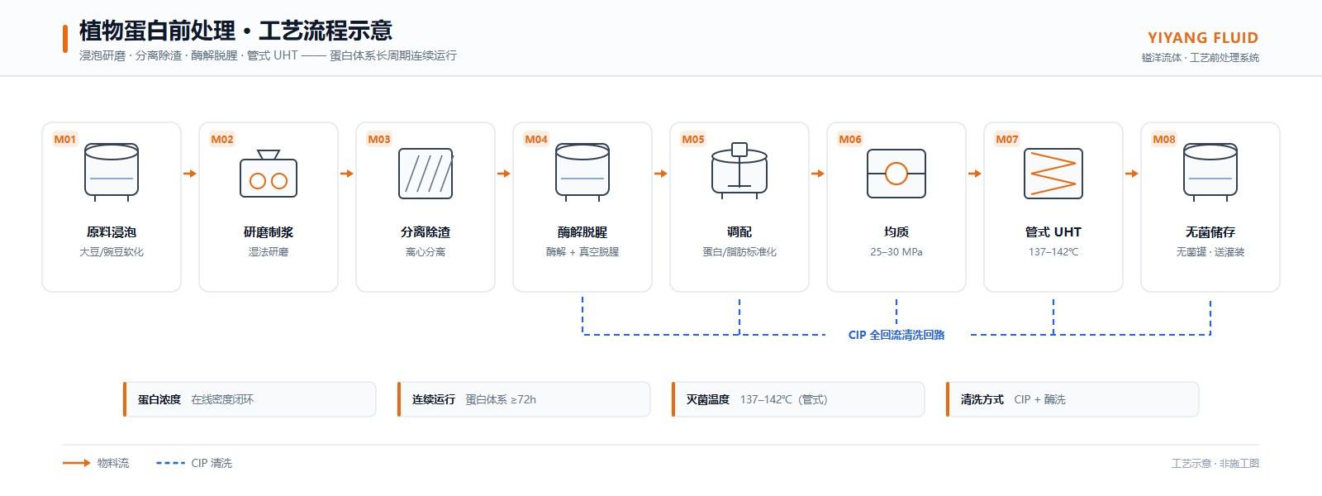Open the 灭菌温度 info card
The height and width of the screenshot is (496, 1322).
[x=798, y=399]
